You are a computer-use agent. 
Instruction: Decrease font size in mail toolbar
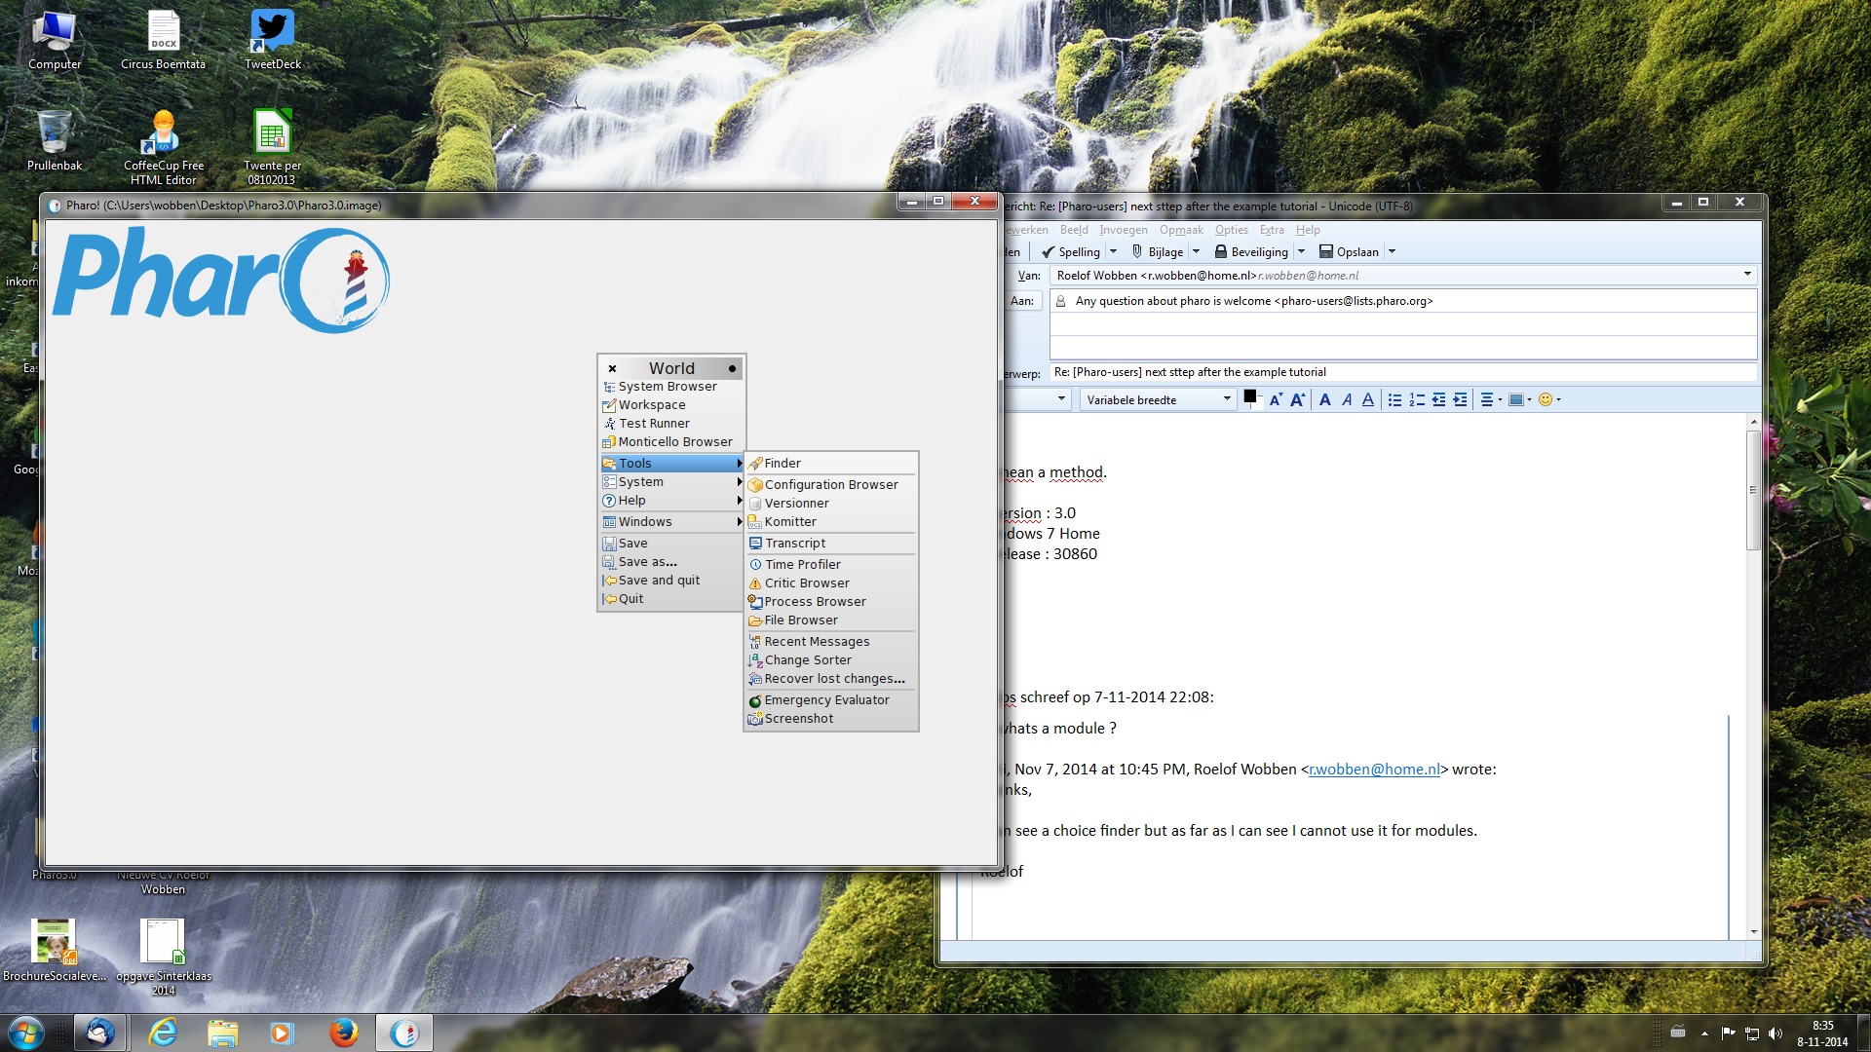pyautogui.click(x=1276, y=400)
